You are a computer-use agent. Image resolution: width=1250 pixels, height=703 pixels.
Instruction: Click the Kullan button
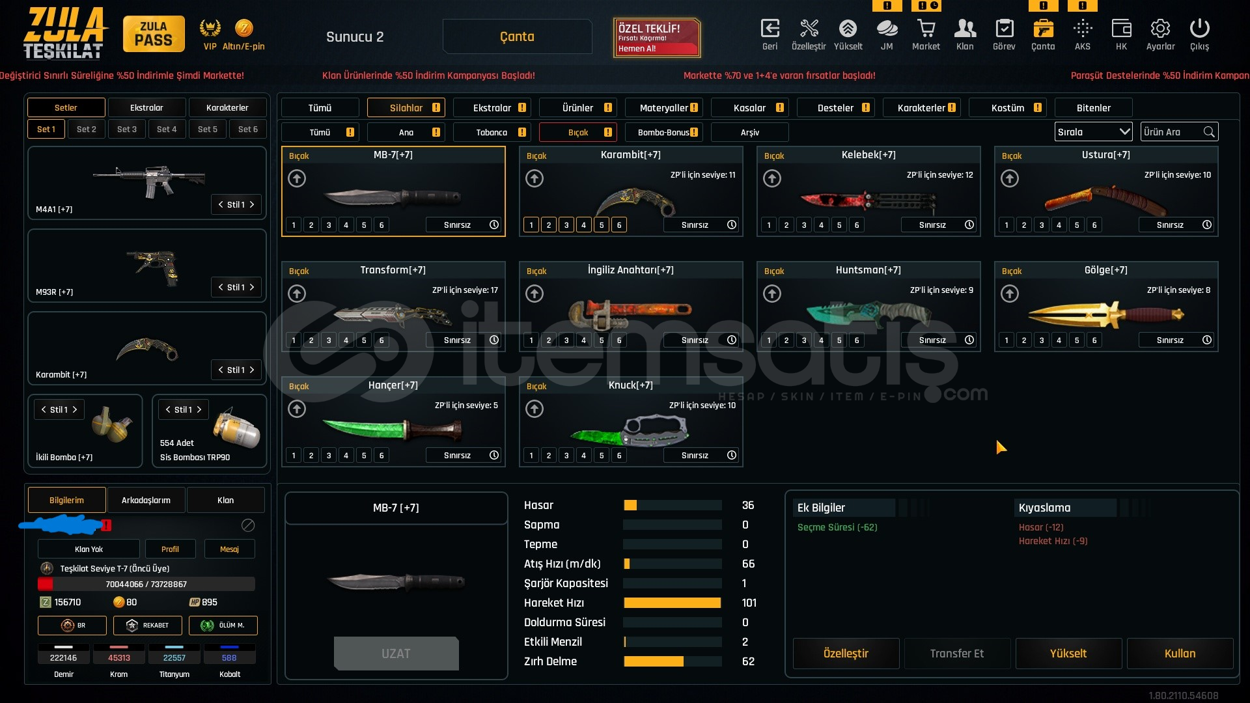[1180, 654]
